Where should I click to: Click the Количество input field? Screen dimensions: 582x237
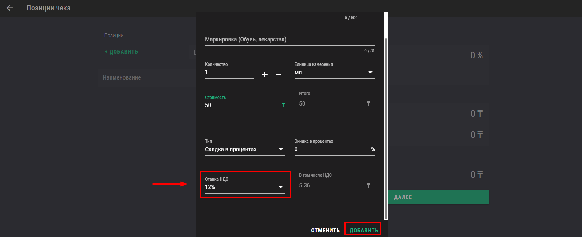(229, 72)
